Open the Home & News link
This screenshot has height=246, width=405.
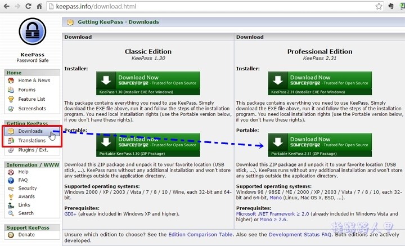[34, 80]
